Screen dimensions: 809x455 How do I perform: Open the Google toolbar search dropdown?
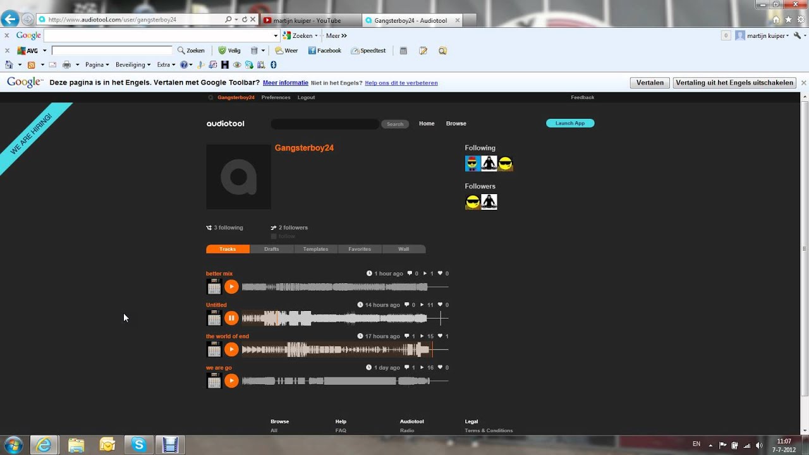tap(276, 36)
